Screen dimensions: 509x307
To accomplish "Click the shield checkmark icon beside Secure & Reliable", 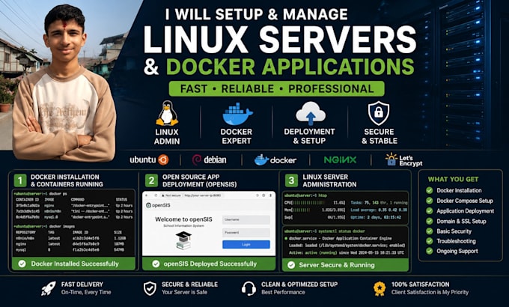I will click(x=150, y=288).
